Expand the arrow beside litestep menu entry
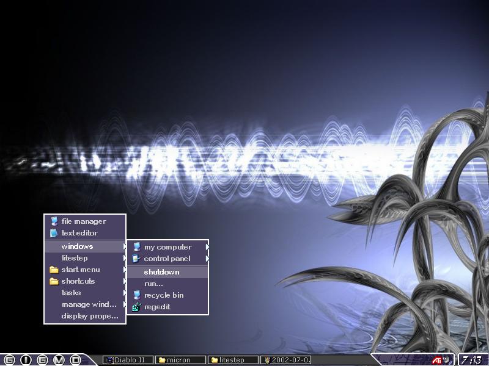The height and width of the screenshot is (366, 489). (x=125, y=258)
